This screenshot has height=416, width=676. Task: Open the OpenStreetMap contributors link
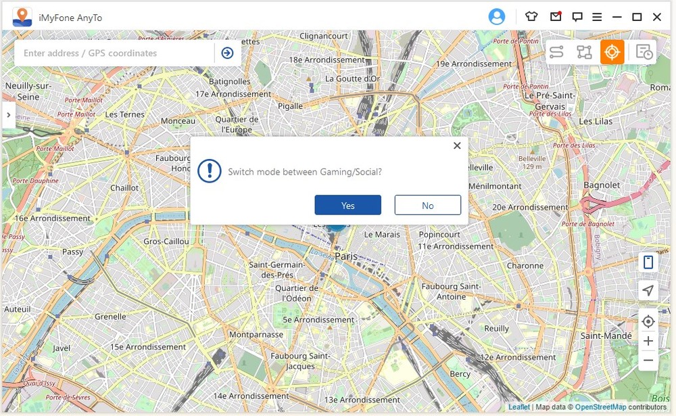pos(600,407)
